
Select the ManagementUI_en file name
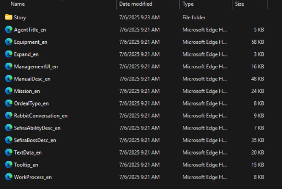[x=36, y=66]
